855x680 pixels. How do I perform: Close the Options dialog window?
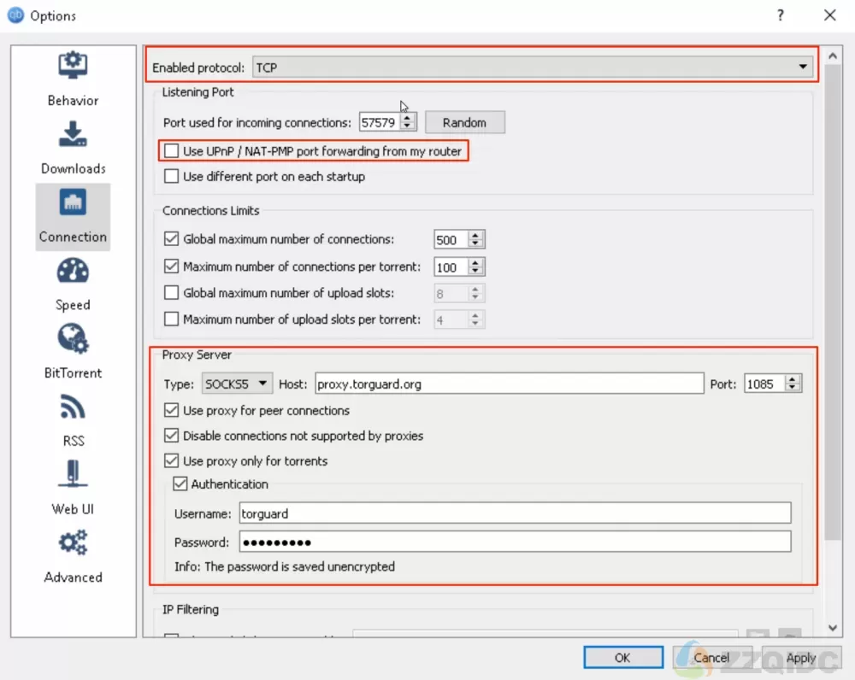point(829,15)
